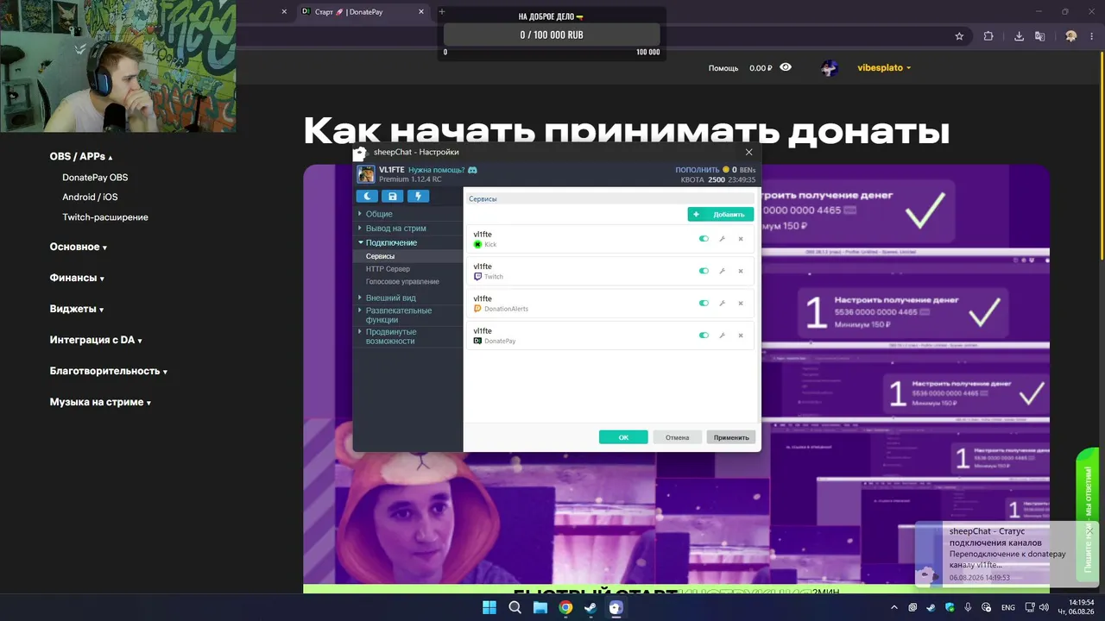Viewport: 1105px width, 621px height.
Task: Open the Chrome profile avatar
Action: pos(1071,36)
